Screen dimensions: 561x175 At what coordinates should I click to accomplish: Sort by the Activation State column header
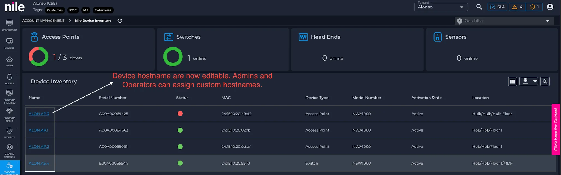coord(426,98)
